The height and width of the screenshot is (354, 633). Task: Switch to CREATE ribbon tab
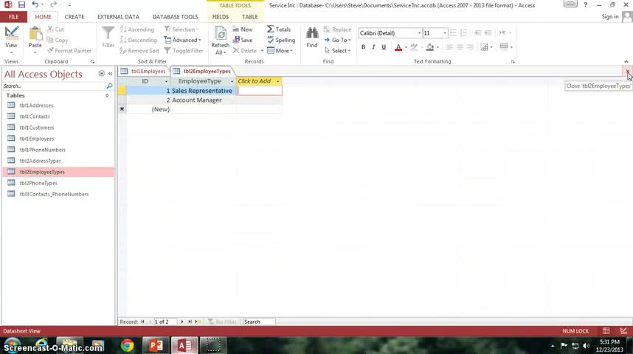(75, 17)
